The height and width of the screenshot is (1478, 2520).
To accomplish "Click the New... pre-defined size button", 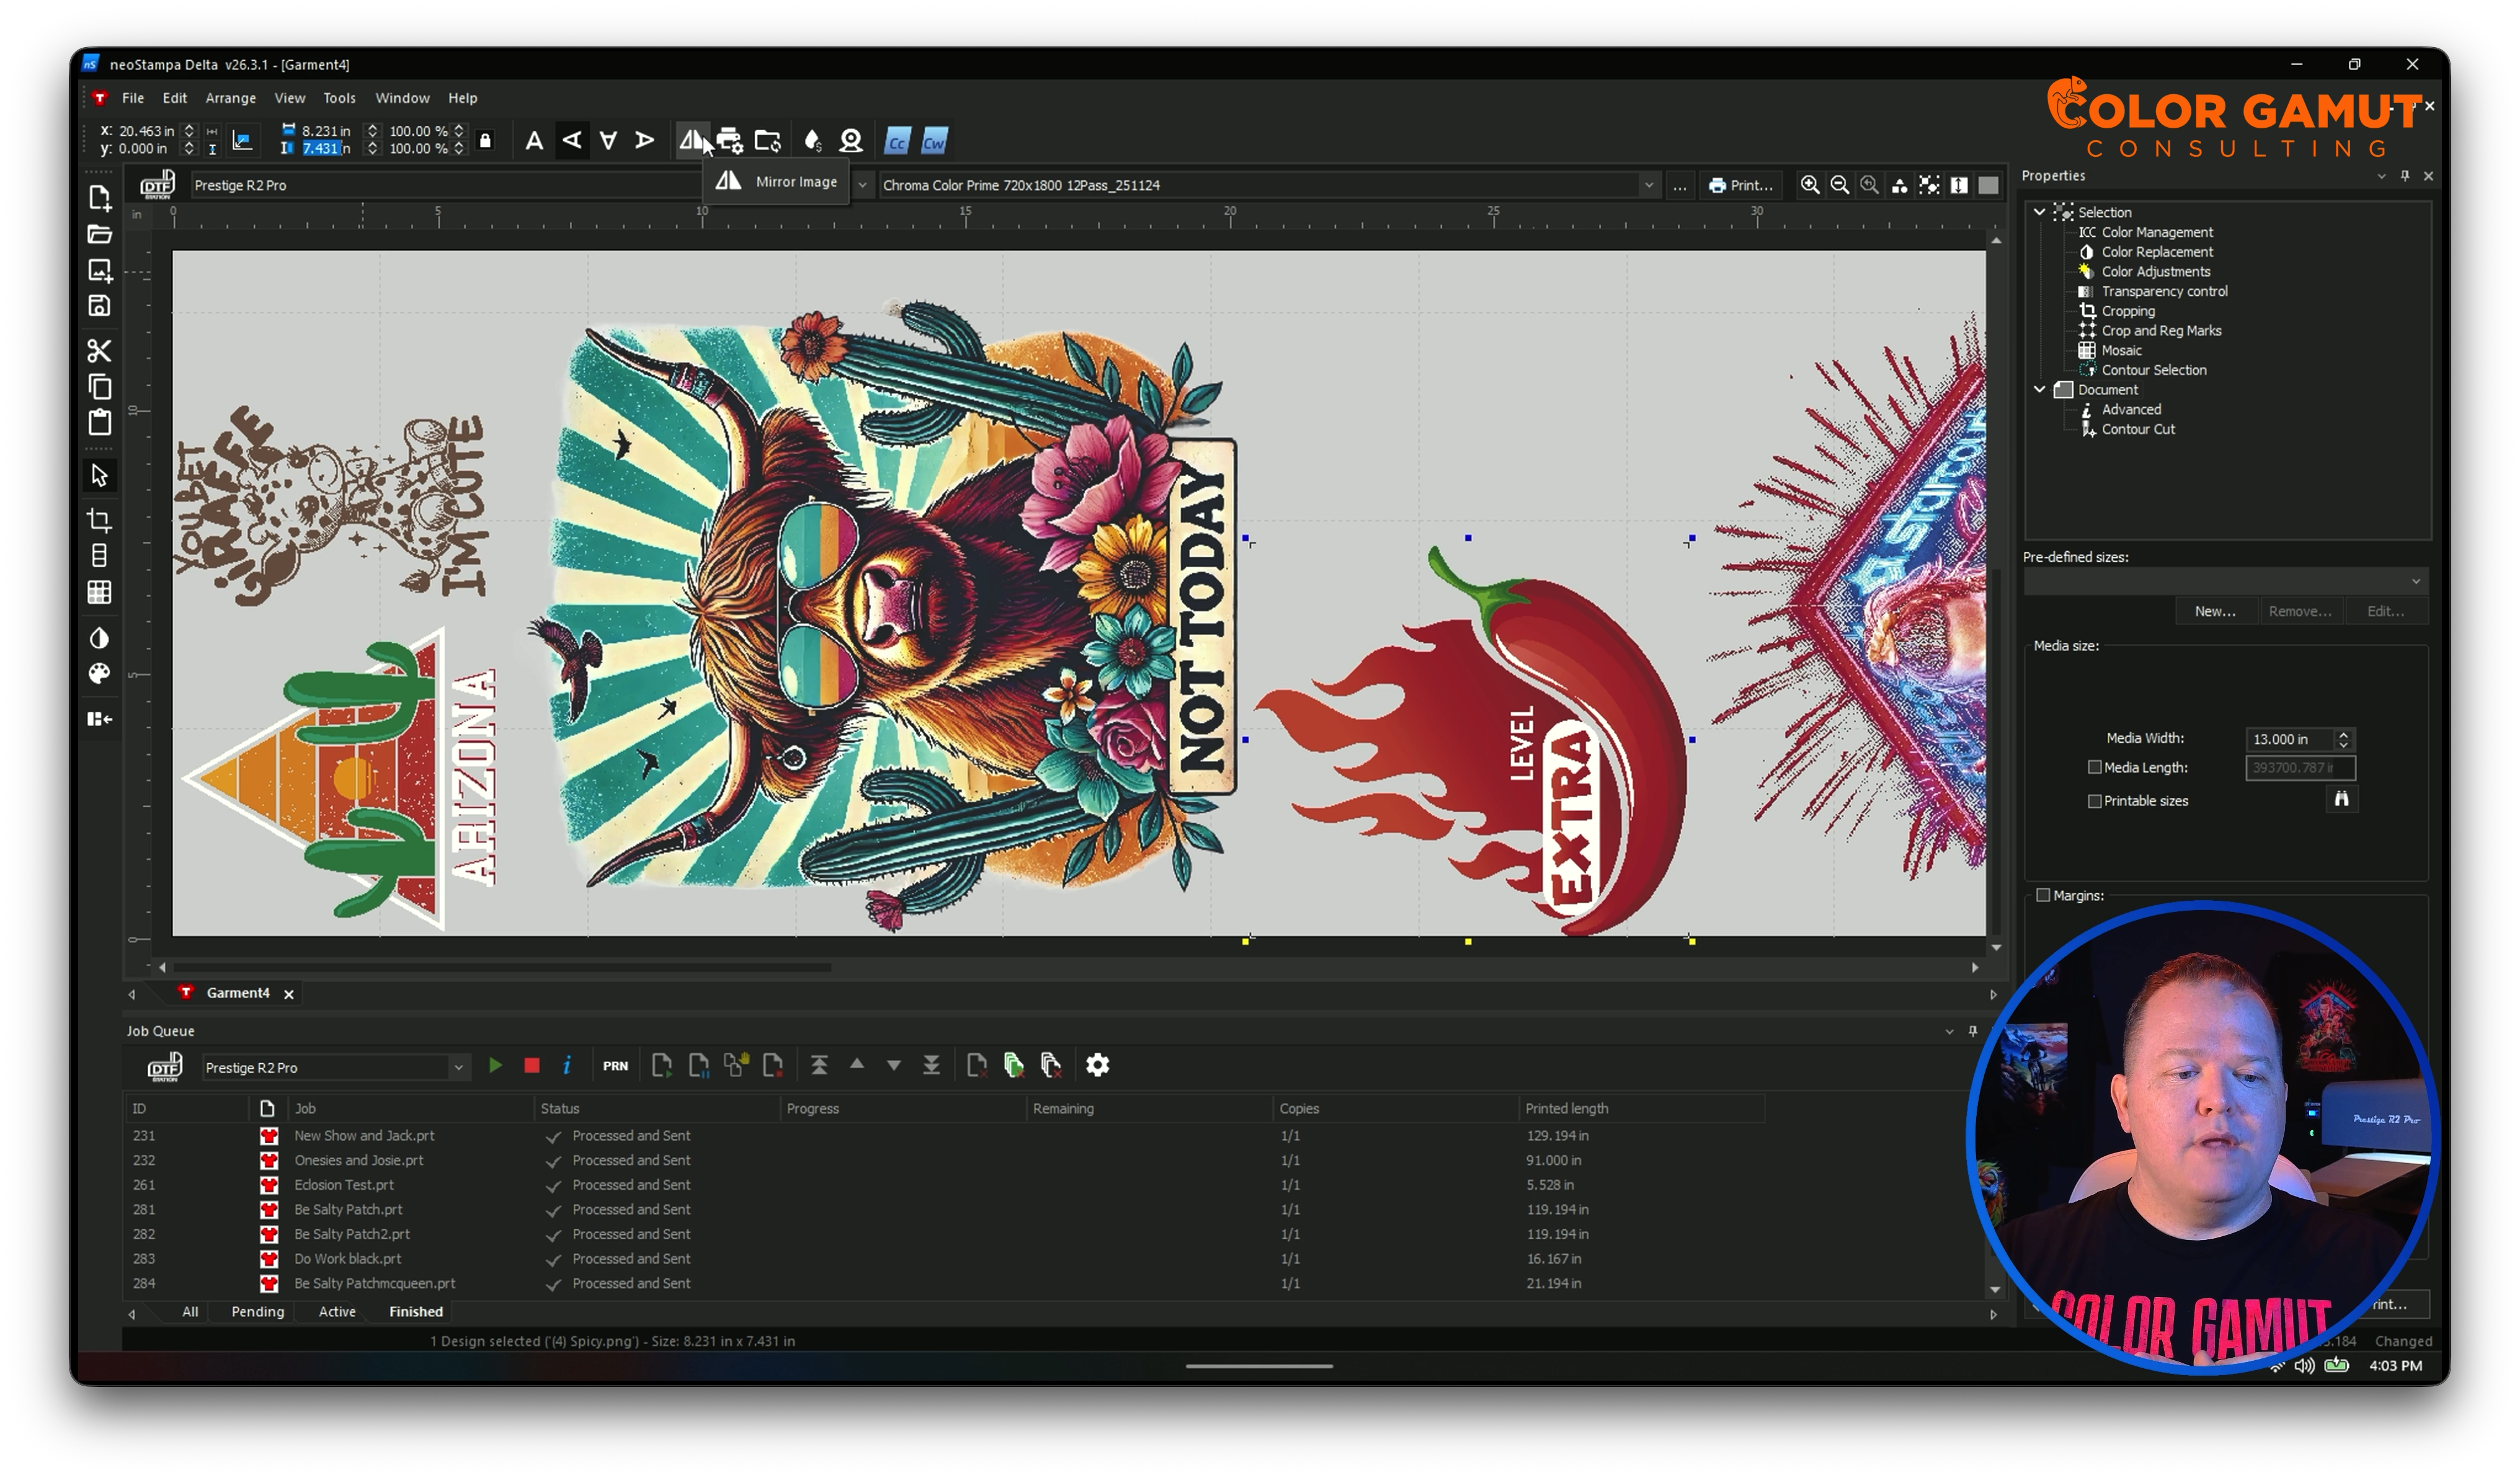I will tap(2214, 611).
